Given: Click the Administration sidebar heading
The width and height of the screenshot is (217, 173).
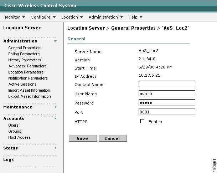Looking at the screenshot, I should [20, 41].
